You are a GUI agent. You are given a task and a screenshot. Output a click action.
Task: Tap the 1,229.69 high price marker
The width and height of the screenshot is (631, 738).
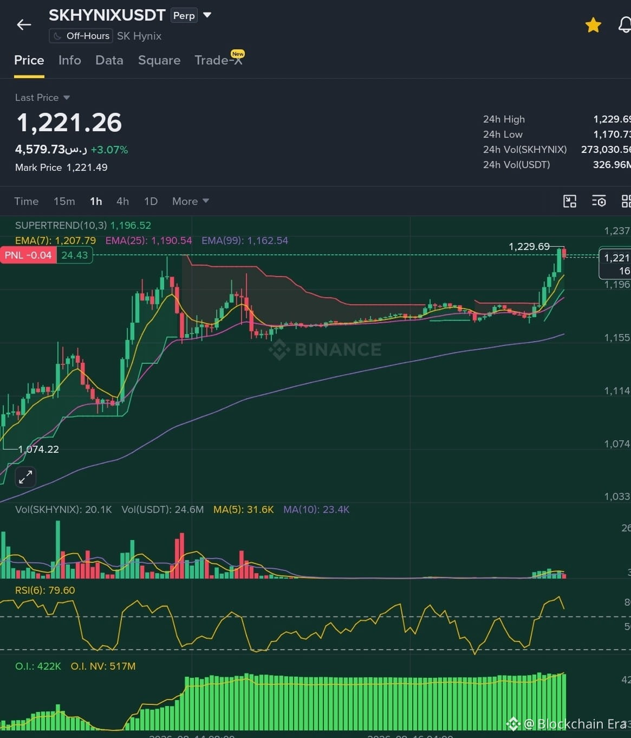click(x=529, y=247)
